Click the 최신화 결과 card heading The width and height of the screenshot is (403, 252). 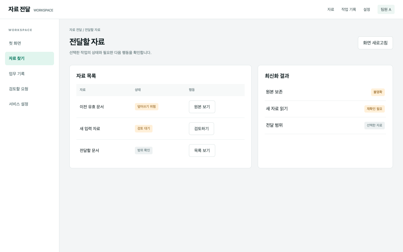pyautogui.click(x=277, y=76)
